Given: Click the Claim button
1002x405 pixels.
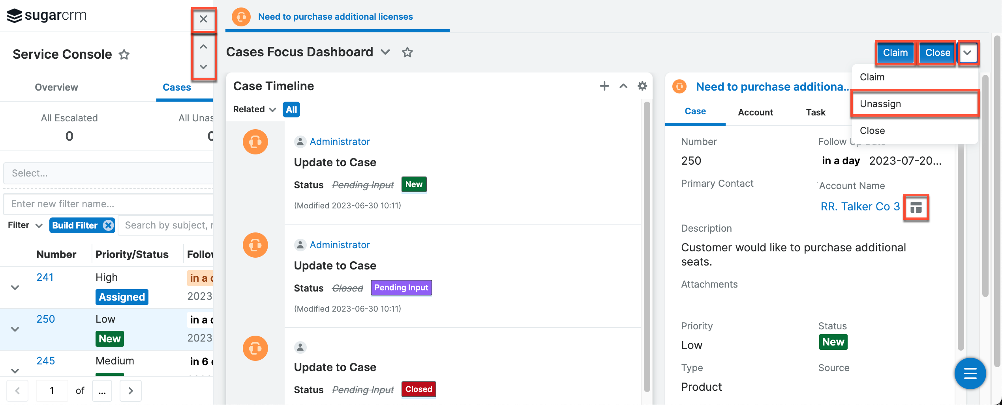Looking at the screenshot, I should (x=895, y=52).
